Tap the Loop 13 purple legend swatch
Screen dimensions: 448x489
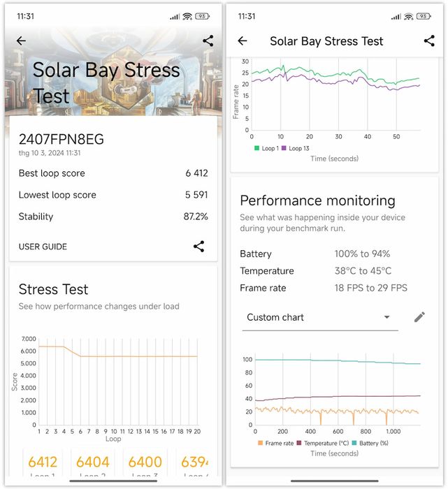pyautogui.click(x=284, y=148)
